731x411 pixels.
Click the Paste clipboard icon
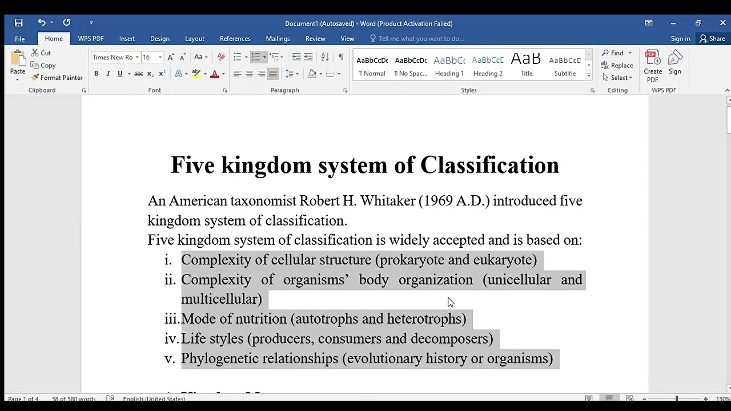pos(18,59)
